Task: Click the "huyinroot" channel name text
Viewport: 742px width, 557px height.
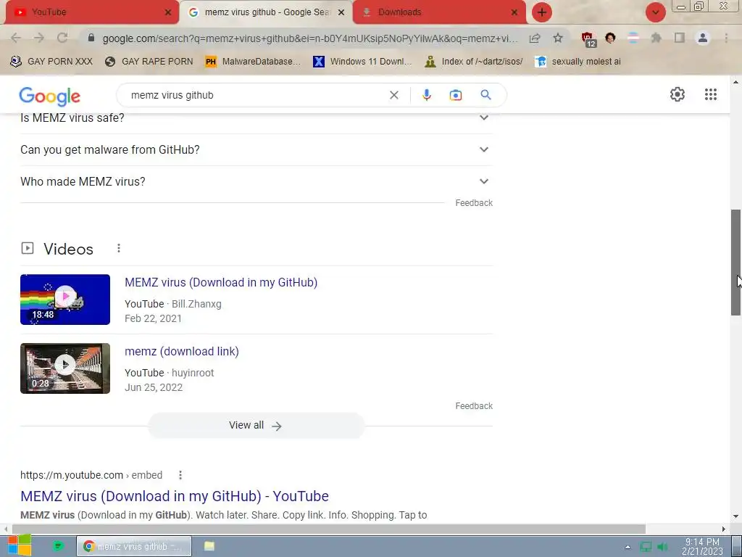Action: (193, 373)
